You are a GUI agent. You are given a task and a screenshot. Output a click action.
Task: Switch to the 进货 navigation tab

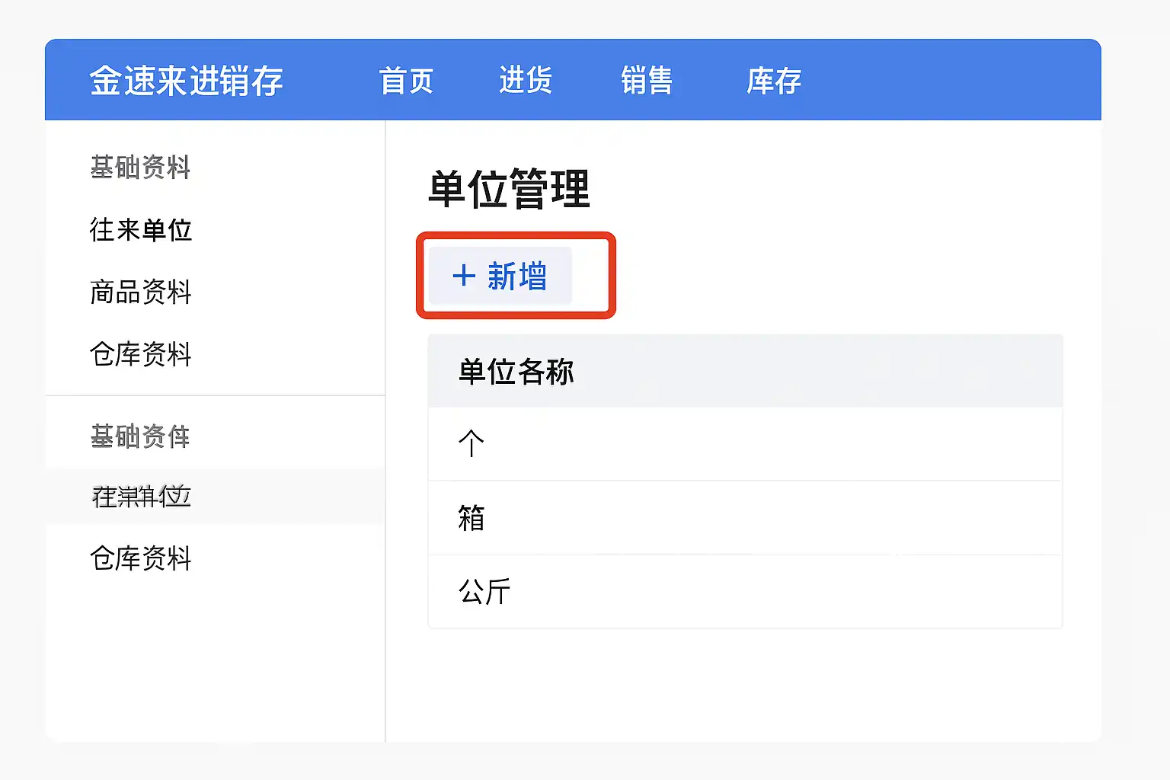526,81
